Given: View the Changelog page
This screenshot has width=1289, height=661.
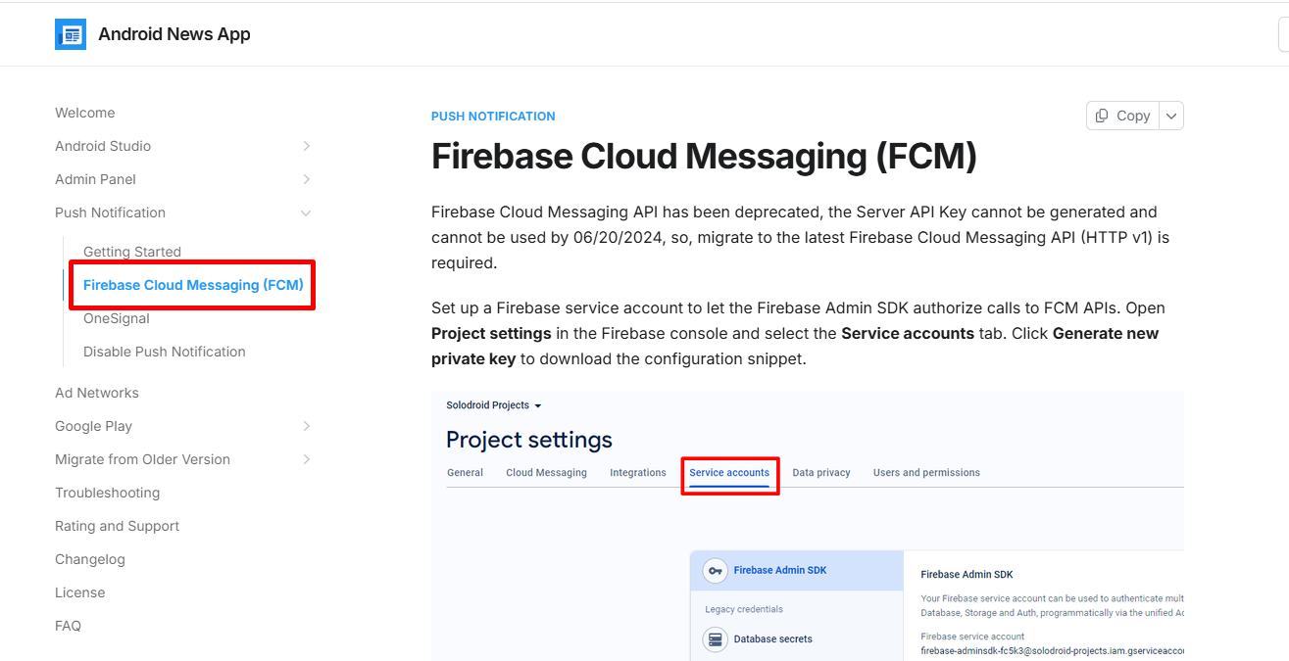Looking at the screenshot, I should tap(90, 559).
